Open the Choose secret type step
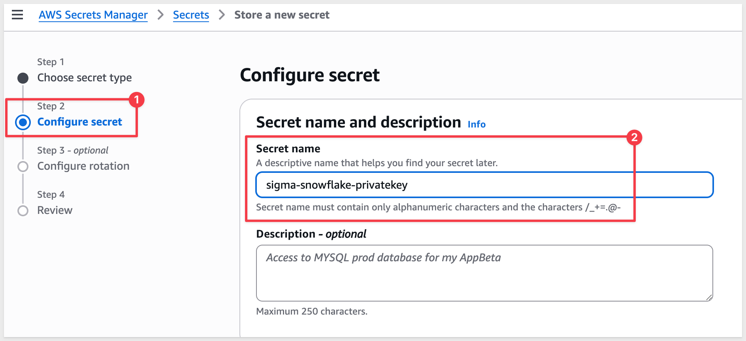The width and height of the screenshot is (746, 341). (85, 78)
